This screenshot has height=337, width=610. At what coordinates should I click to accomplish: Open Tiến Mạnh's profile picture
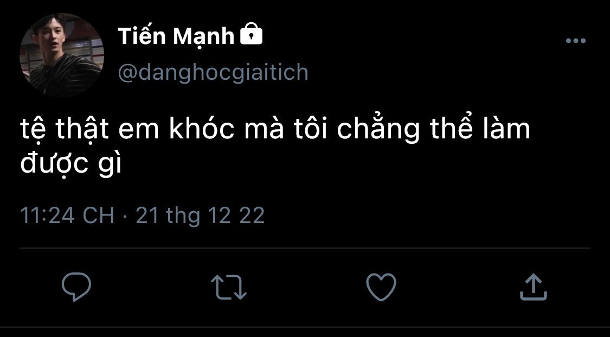(x=62, y=55)
